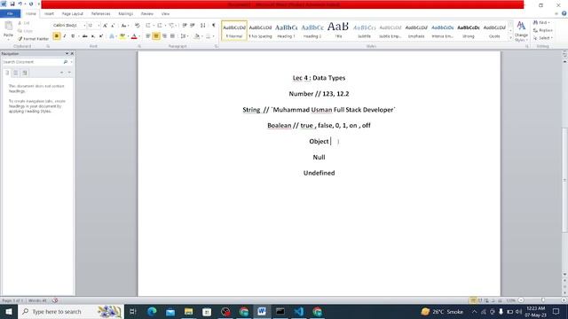Open the Insert ribbon tab
The height and width of the screenshot is (319, 568).
(x=49, y=14)
